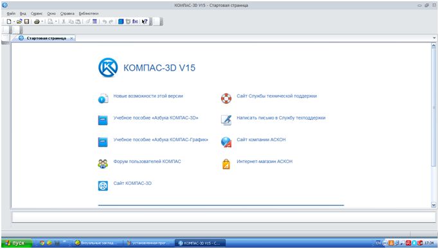Image resolution: width=439 pixels, height=249 pixels.
Task: Open the Окно menu
Action: click(51, 13)
